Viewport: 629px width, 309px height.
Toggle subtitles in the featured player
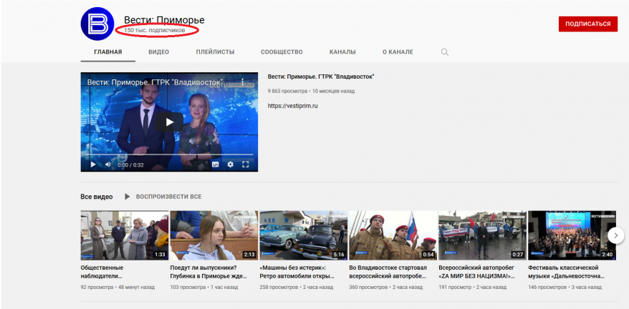click(216, 165)
